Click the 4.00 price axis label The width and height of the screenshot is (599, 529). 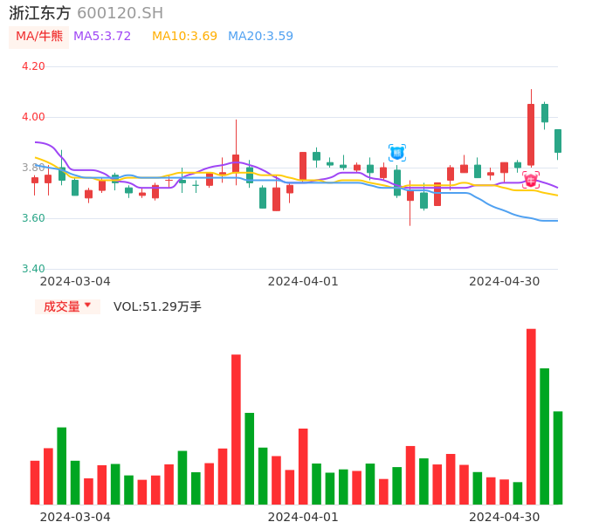tap(33, 117)
